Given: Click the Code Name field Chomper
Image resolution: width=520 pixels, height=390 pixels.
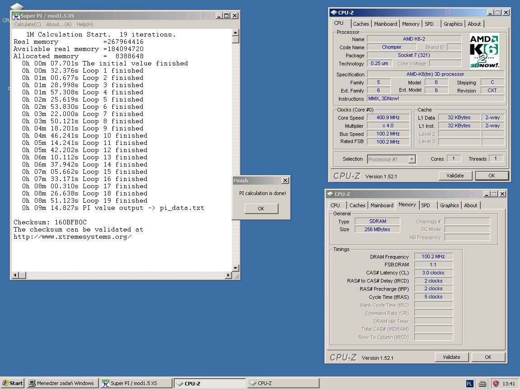Looking at the screenshot, I should (x=391, y=47).
